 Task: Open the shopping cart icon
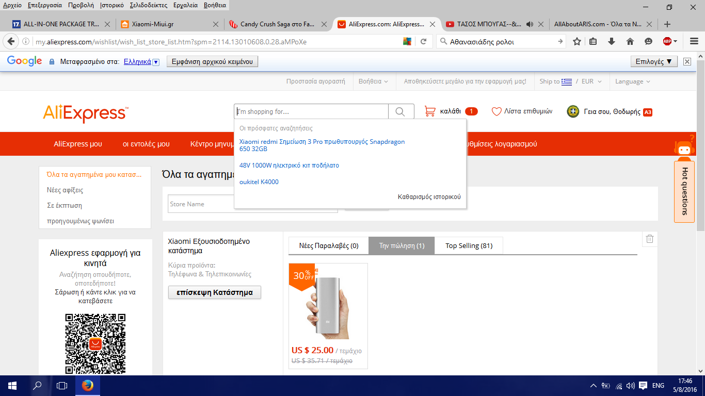pyautogui.click(x=430, y=111)
